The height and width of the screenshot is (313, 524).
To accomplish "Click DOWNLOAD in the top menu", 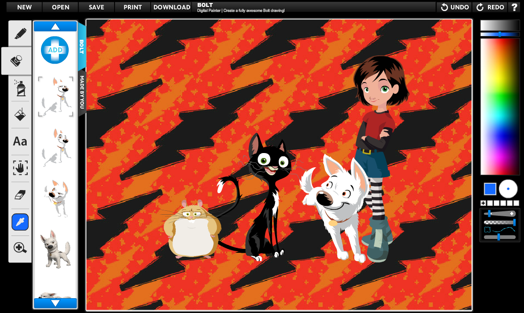I will [x=172, y=7].
